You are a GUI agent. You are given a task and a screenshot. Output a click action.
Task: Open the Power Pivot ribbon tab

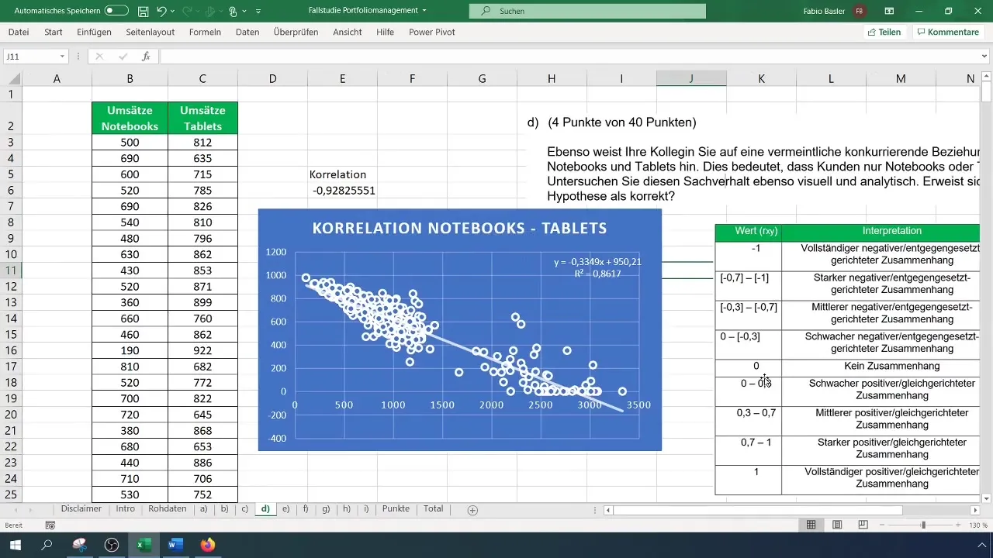(x=432, y=32)
